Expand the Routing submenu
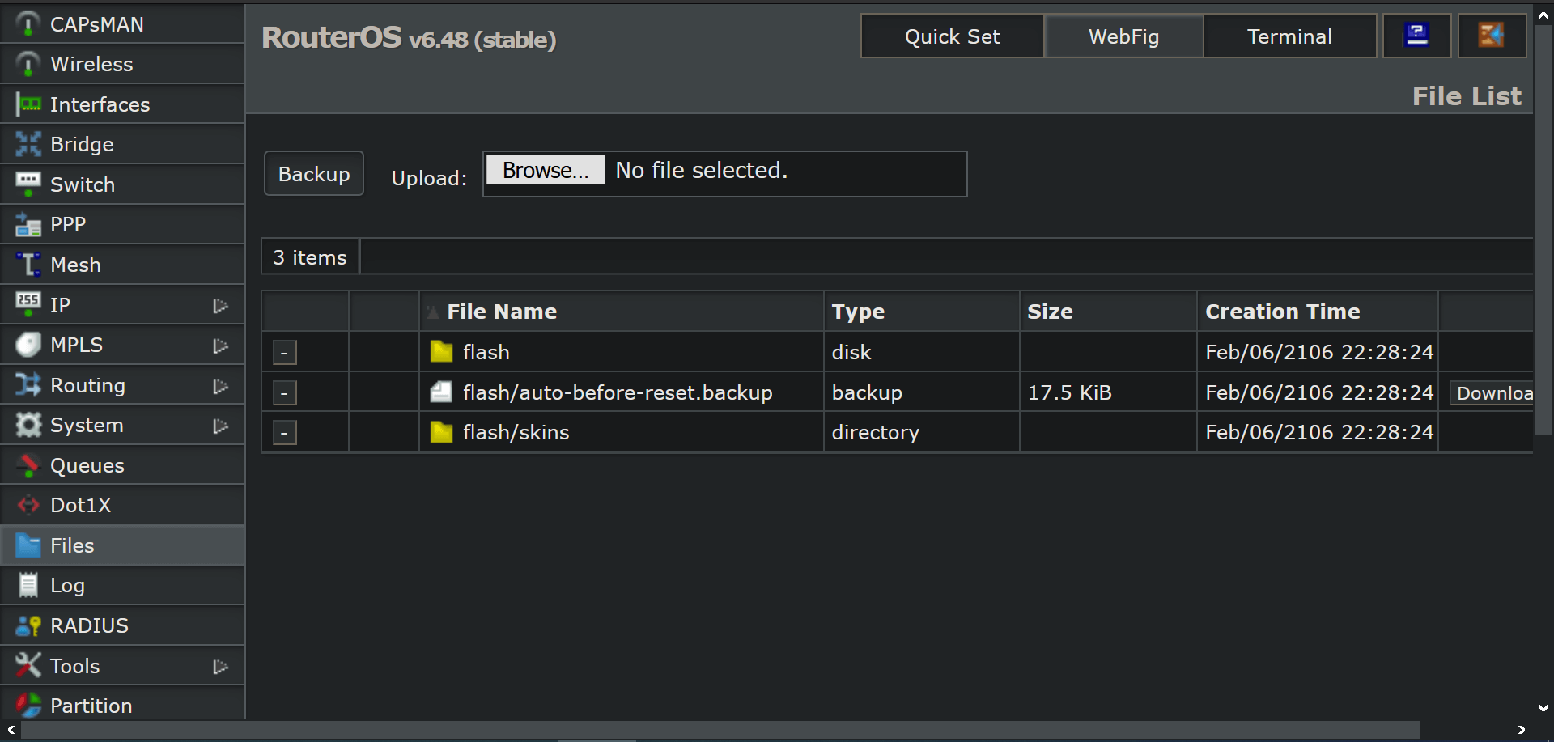 (x=221, y=386)
